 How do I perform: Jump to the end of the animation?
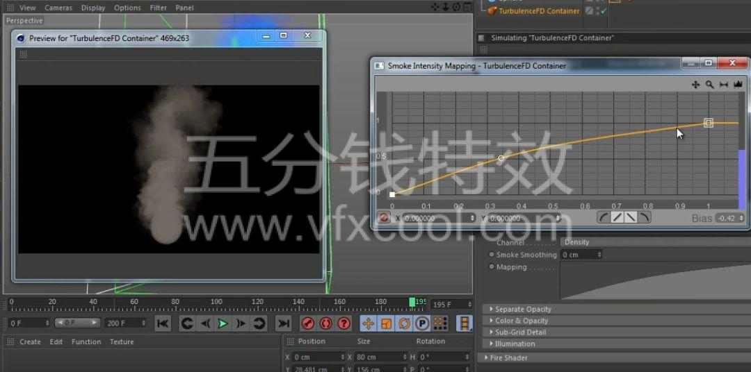click(283, 323)
